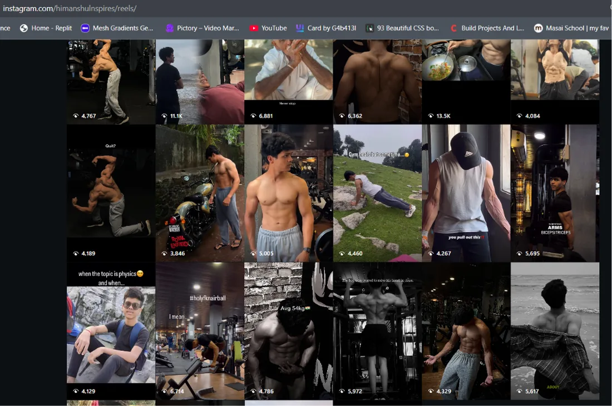This screenshot has height=406, width=612.
Task: Open the reel with 4,767 views
Action: [x=111, y=82]
